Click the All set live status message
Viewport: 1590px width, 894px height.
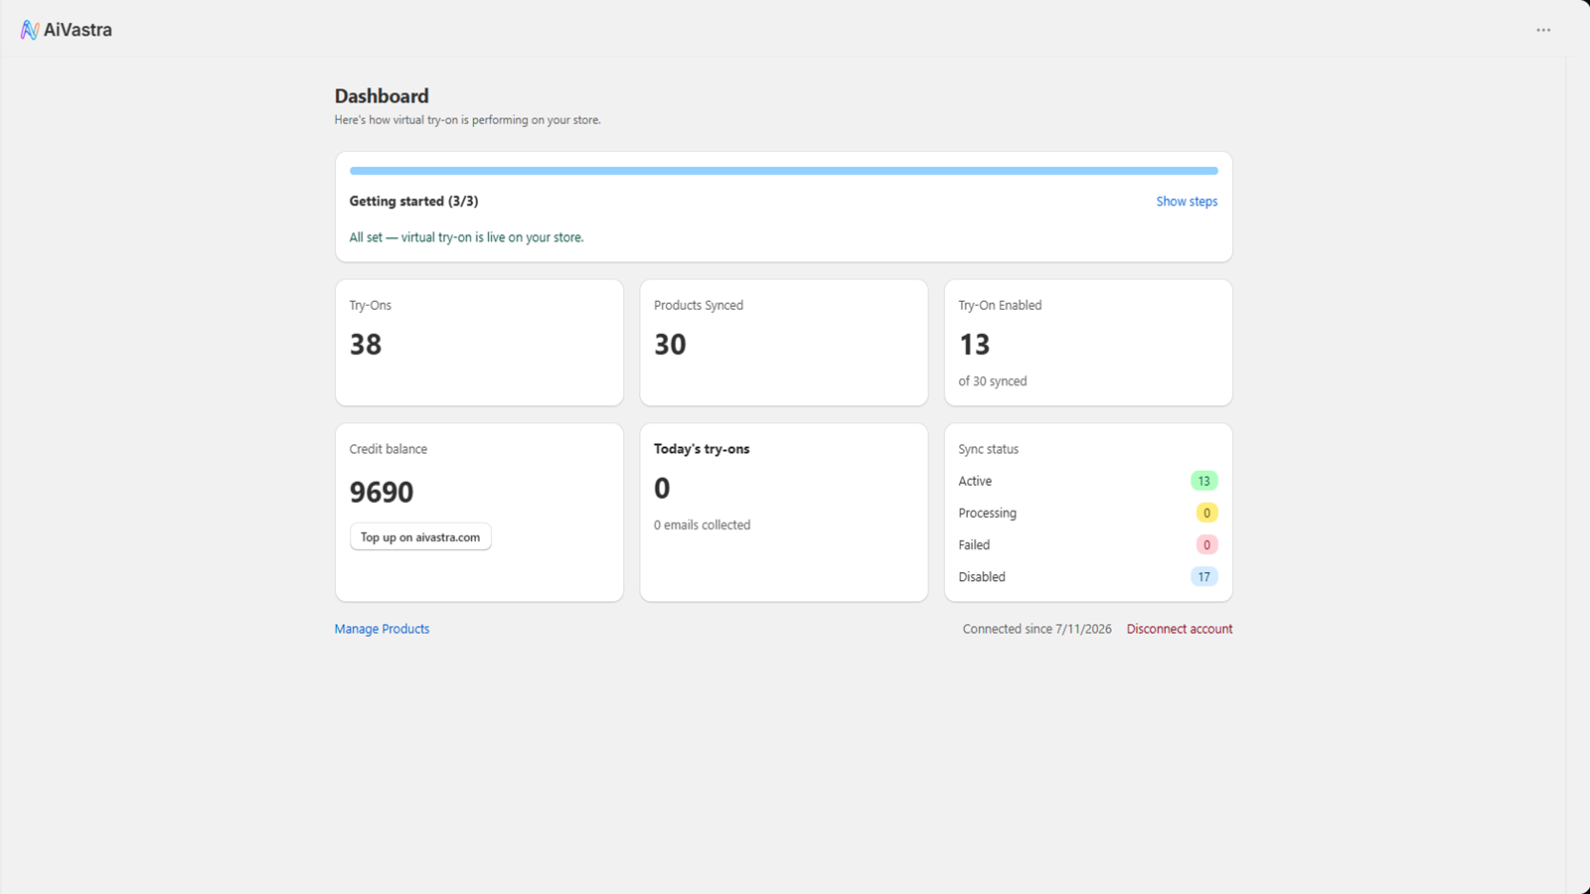pyautogui.click(x=466, y=237)
